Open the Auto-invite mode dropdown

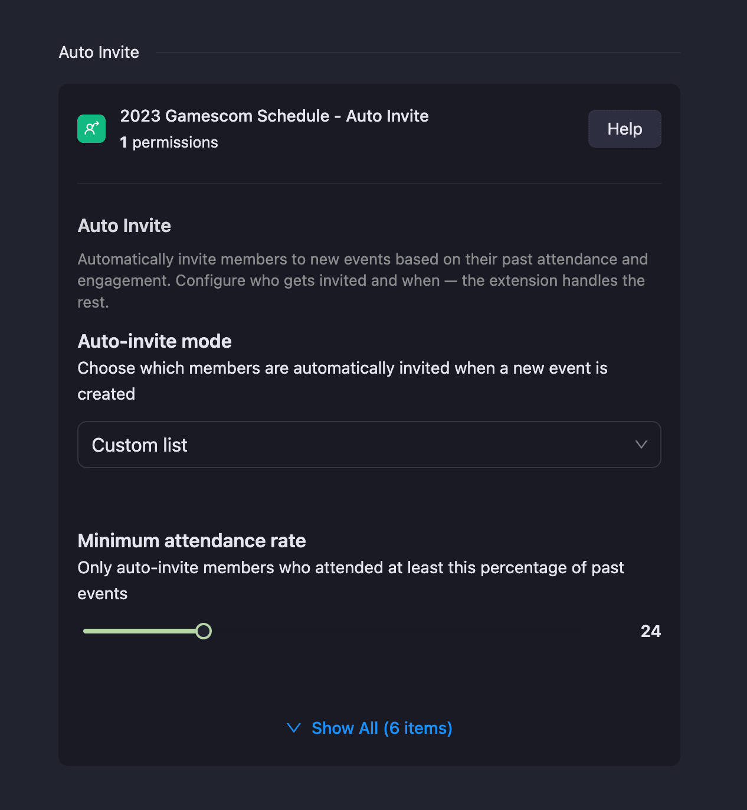pos(369,445)
